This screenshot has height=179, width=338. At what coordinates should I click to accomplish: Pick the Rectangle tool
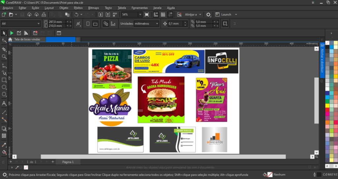click(x=4, y=80)
